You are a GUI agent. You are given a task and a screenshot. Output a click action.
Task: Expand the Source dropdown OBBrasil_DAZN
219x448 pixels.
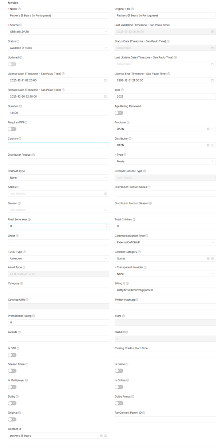point(58,32)
